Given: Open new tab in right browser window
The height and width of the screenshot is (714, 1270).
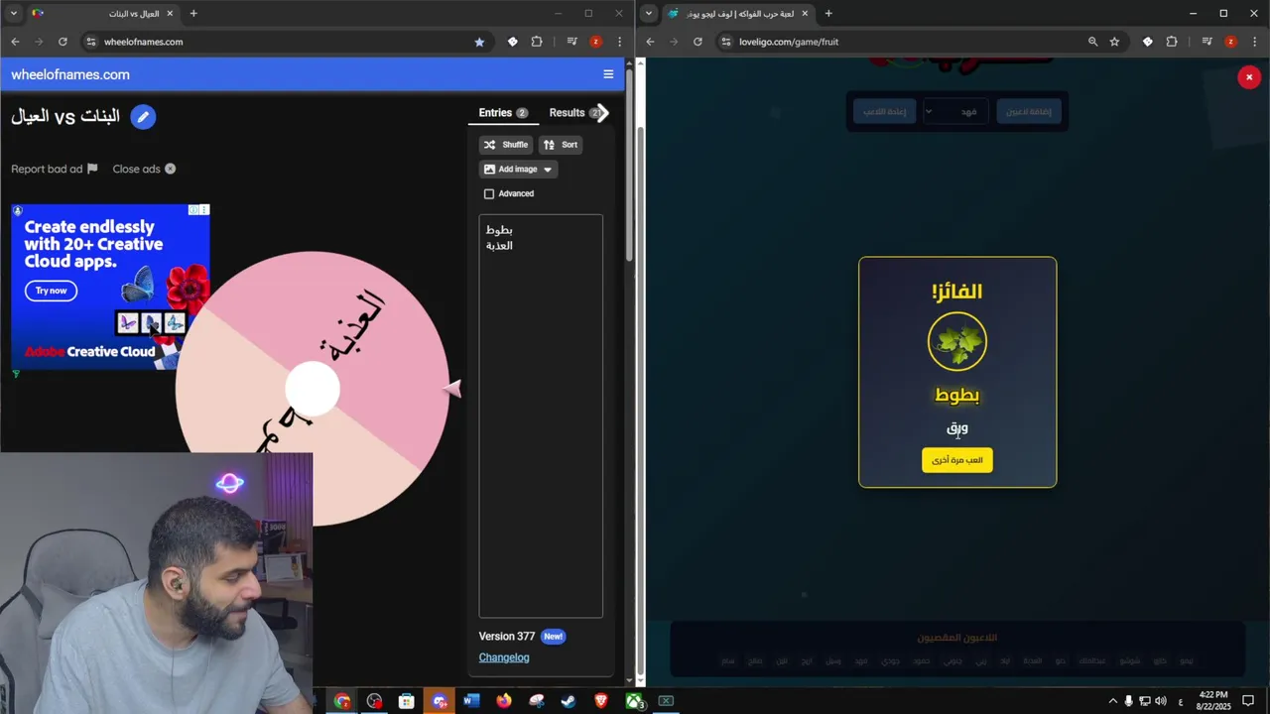Looking at the screenshot, I should coord(828,13).
